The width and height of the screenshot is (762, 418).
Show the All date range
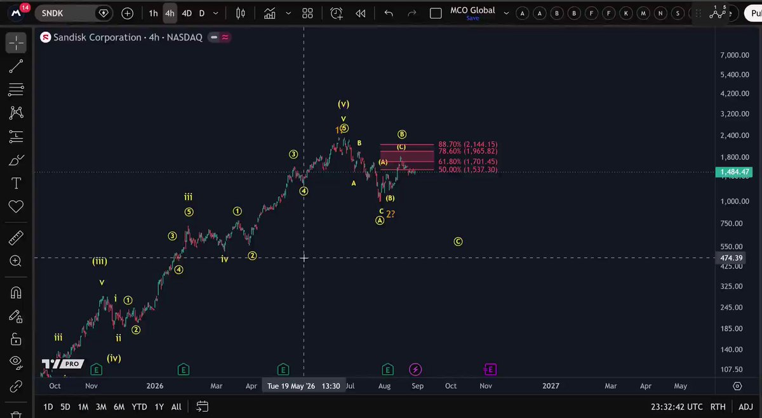[x=177, y=407]
